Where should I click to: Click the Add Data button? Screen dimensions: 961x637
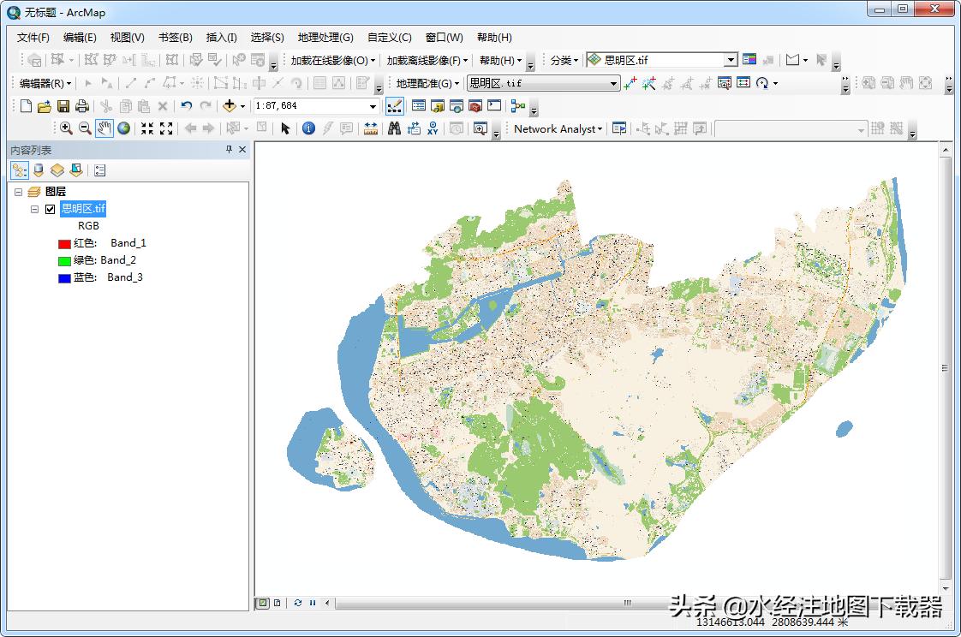coord(229,106)
